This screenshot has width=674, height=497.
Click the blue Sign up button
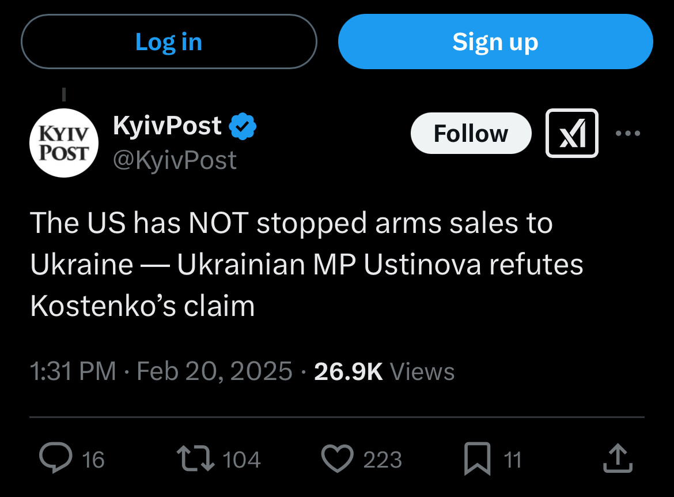pyautogui.click(x=495, y=42)
